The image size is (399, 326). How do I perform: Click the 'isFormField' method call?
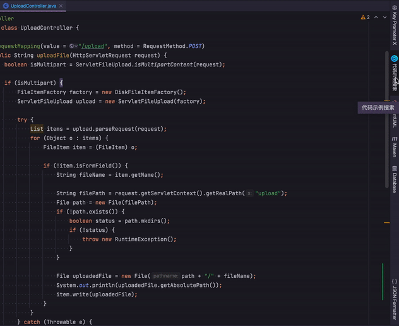click(x=93, y=166)
